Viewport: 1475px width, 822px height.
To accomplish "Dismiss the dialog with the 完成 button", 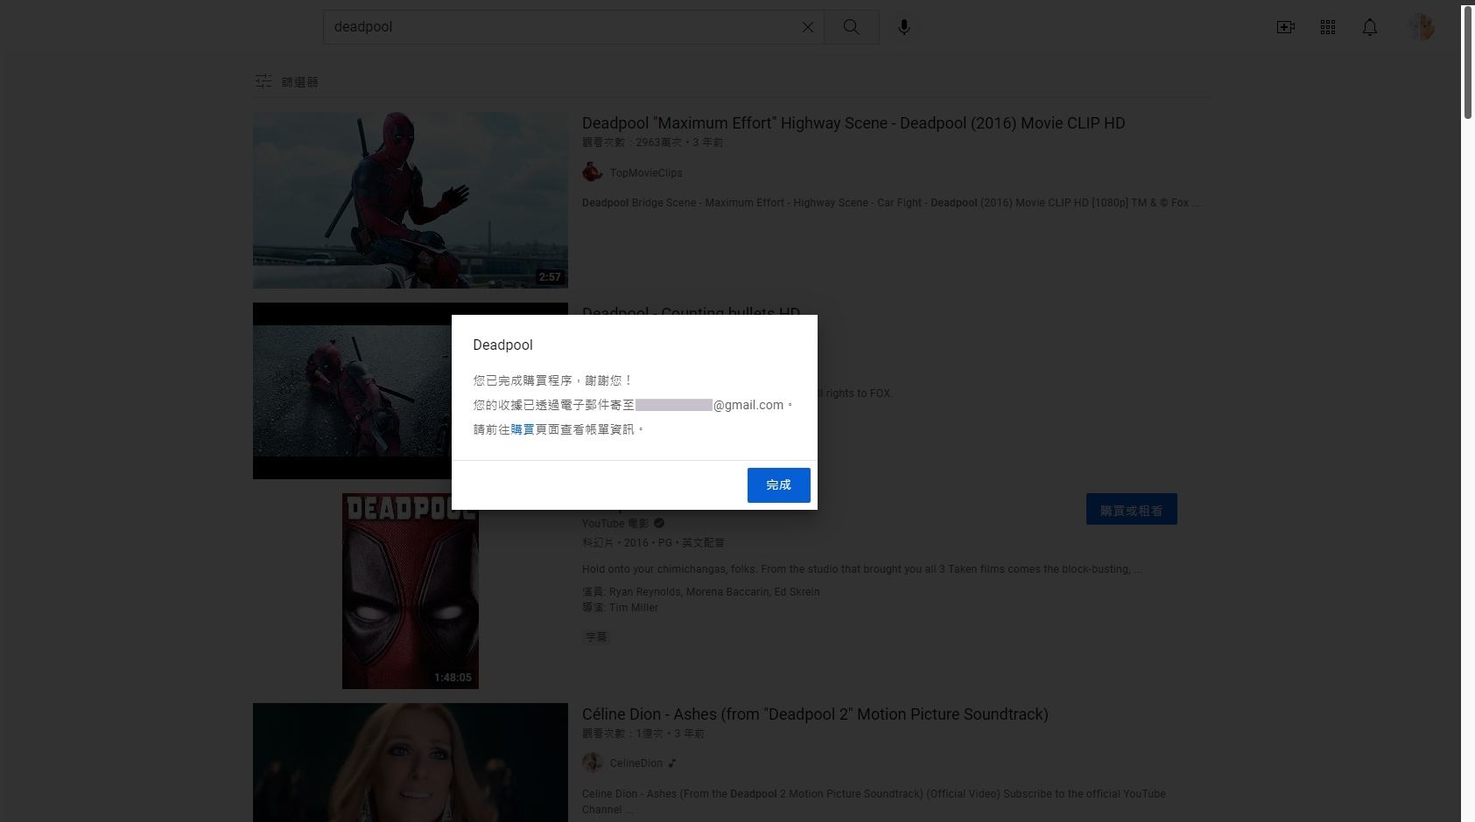I will tap(778, 484).
